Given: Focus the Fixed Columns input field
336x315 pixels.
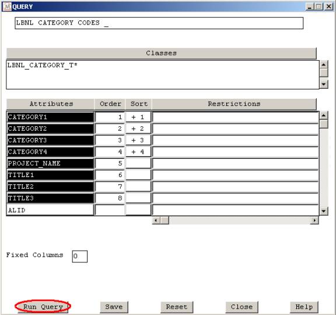Looking at the screenshot, I should 80,257.
